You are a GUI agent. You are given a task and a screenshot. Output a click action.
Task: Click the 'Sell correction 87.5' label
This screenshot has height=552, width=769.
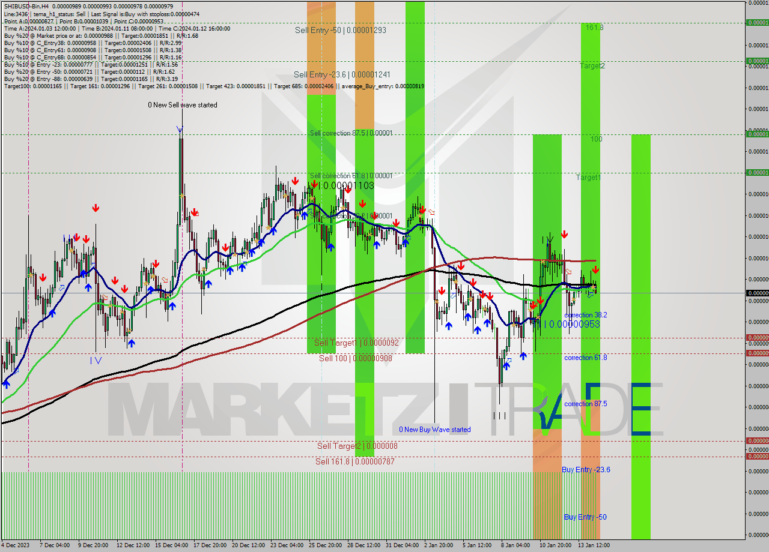pyautogui.click(x=351, y=133)
